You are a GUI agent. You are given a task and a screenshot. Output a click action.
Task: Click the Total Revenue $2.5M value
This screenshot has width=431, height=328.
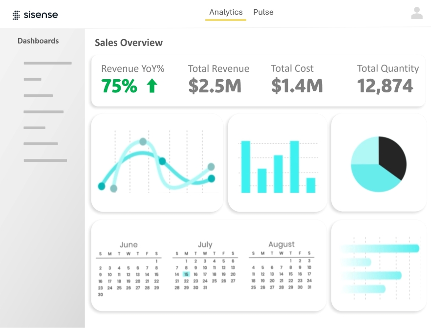[x=215, y=86]
